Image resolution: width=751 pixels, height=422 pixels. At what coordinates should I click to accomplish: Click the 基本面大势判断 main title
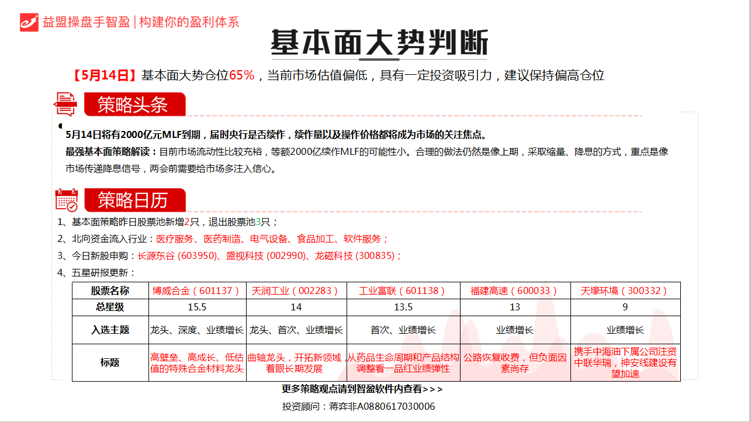tap(379, 43)
